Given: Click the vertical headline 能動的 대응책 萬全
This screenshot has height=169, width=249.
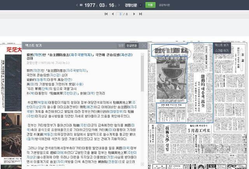Looking at the screenshot, I should click(x=203, y=92).
